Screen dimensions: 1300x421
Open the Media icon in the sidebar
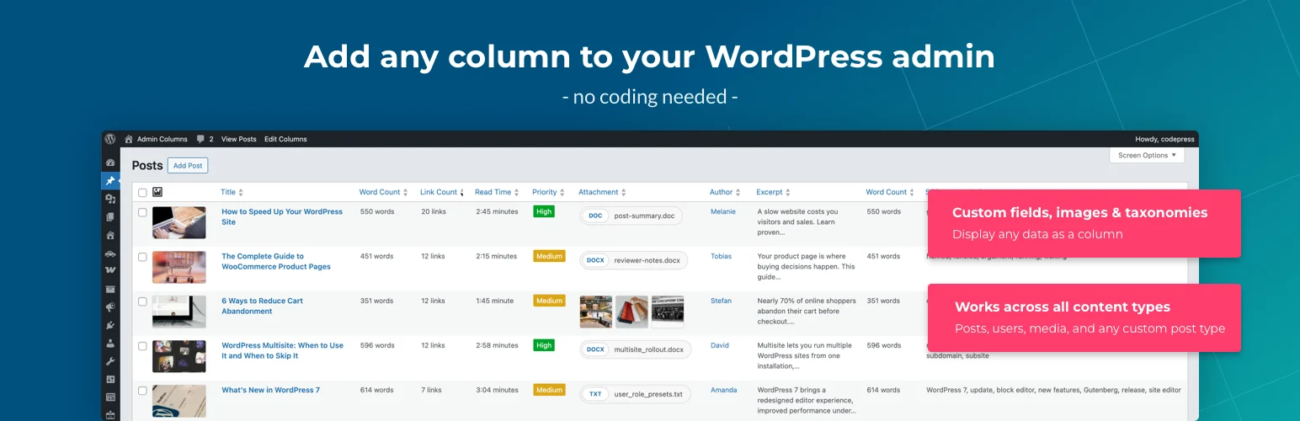click(110, 199)
